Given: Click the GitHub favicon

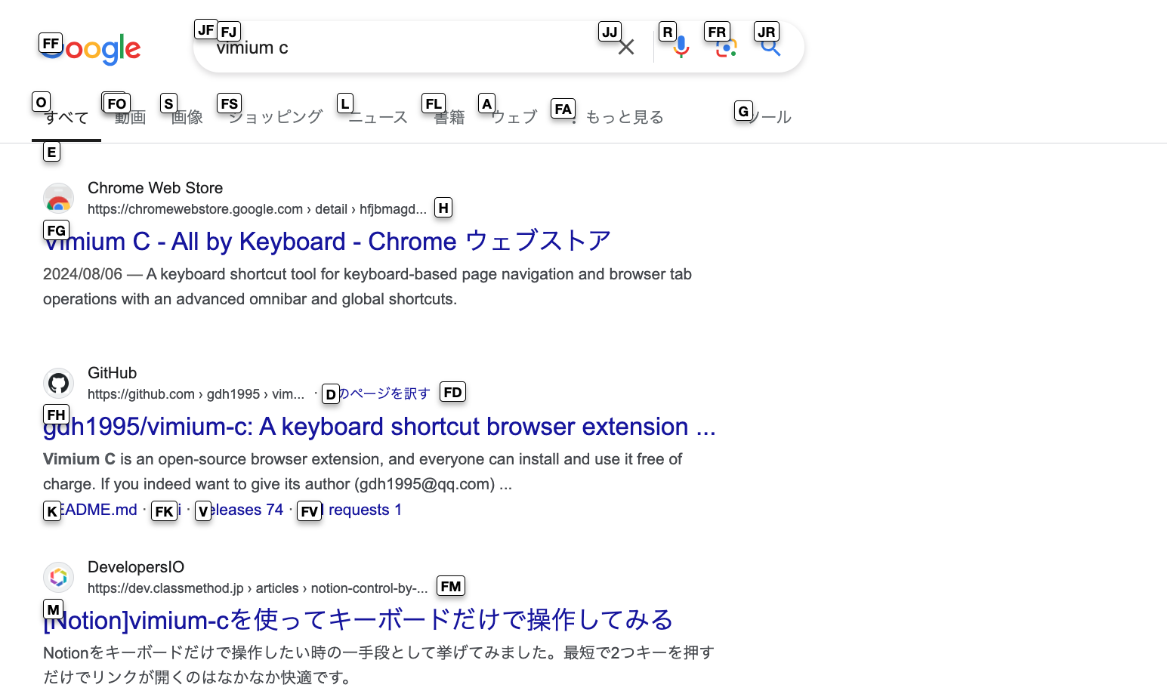Looking at the screenshot, I should coord(58,384).
